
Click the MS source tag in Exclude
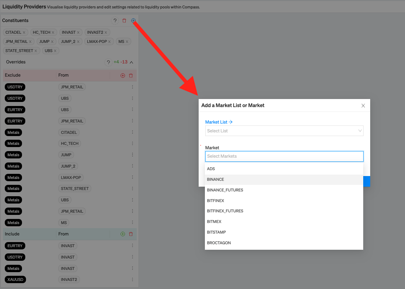(x=64, y=223)
